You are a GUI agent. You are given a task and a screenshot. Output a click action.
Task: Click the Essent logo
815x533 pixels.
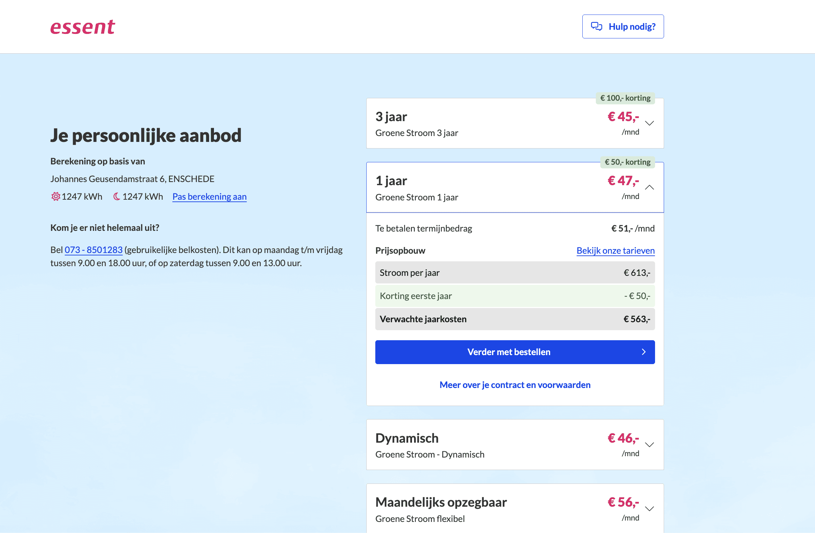click(82, 27)
